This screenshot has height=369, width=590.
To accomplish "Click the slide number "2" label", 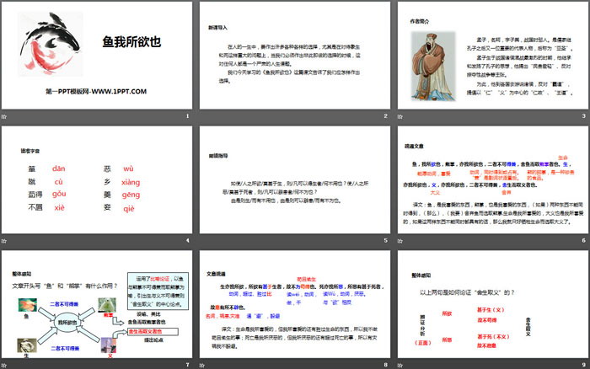I will tap(386, 116).
